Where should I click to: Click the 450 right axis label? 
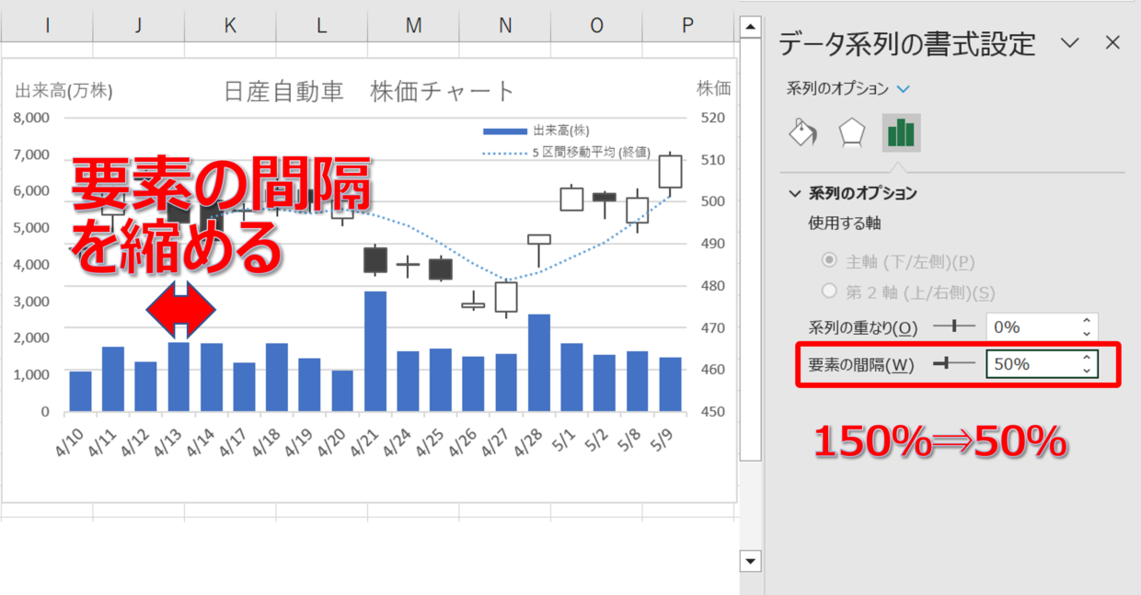tap(713, 412)
